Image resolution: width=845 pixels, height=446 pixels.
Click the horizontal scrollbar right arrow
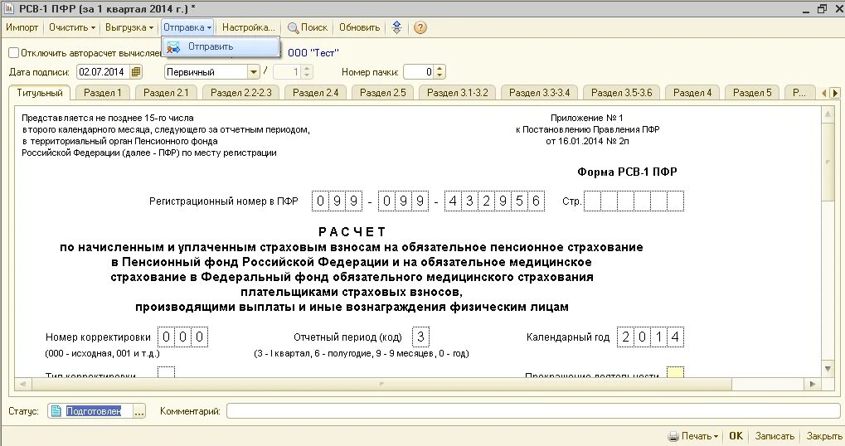coord(813,384)
